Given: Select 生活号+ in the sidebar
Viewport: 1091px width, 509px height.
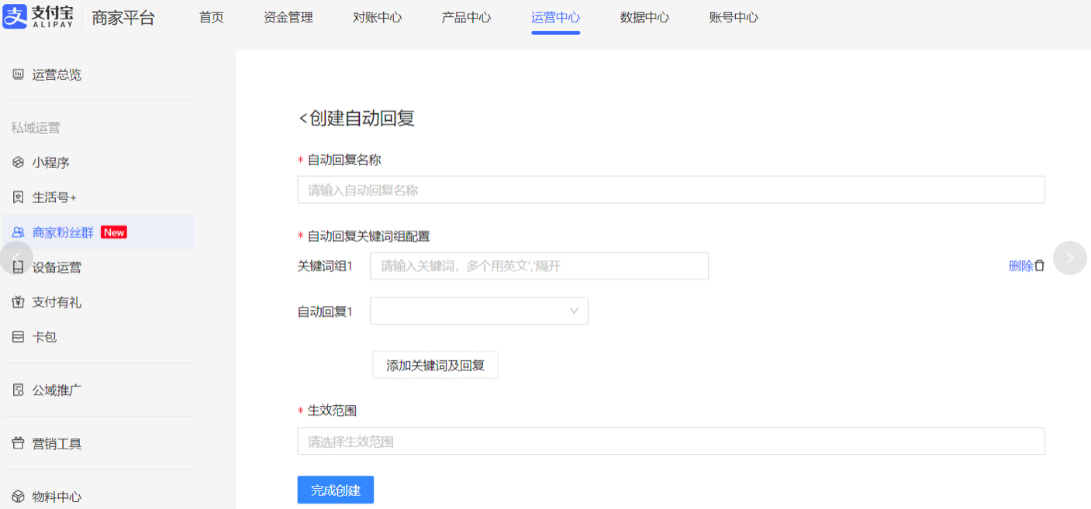Looking at the screenshot, I should 54,198.
